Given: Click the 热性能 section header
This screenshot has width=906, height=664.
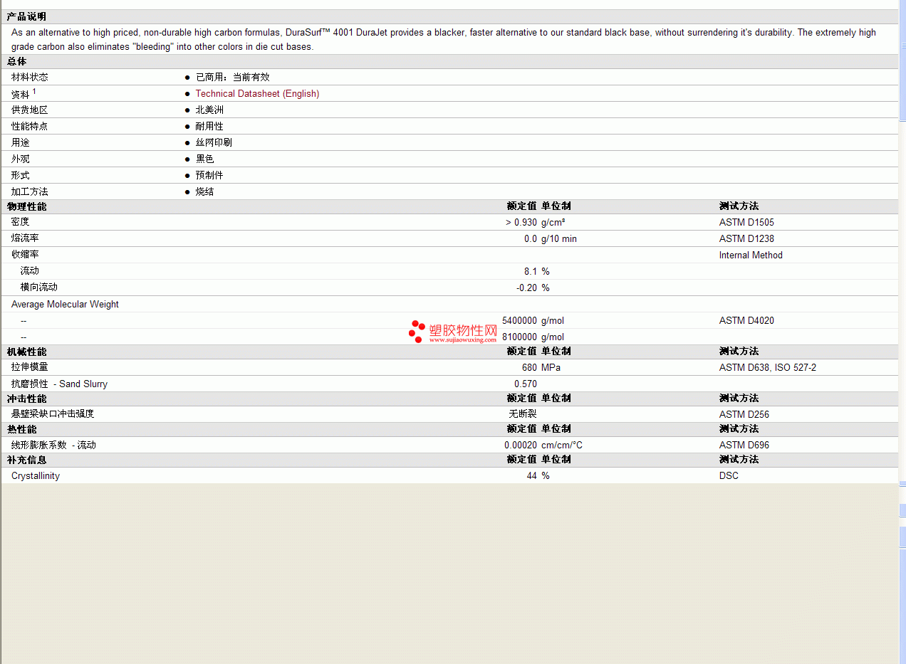Looking at the screenshot, I should 21,429.
